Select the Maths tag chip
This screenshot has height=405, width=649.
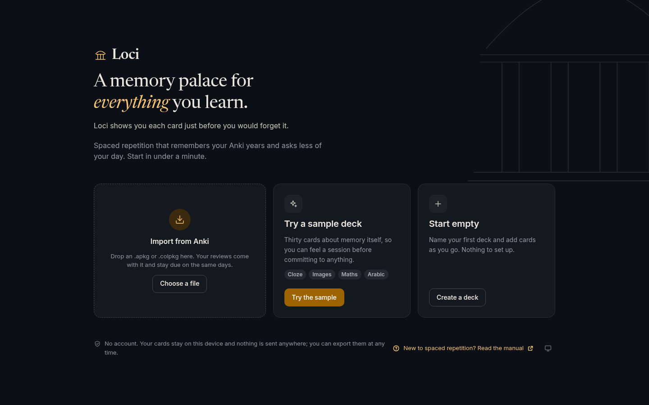click(349, 274)
